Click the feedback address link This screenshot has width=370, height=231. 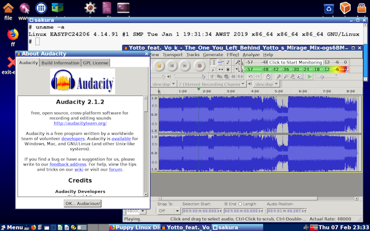coord(68,164)
